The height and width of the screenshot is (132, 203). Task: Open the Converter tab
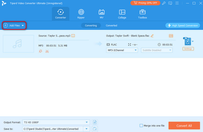click(61, 14)
